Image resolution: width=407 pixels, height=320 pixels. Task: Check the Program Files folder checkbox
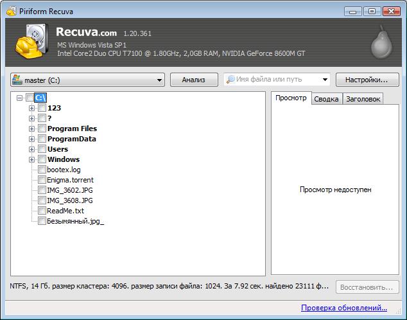tap(42, 129)
